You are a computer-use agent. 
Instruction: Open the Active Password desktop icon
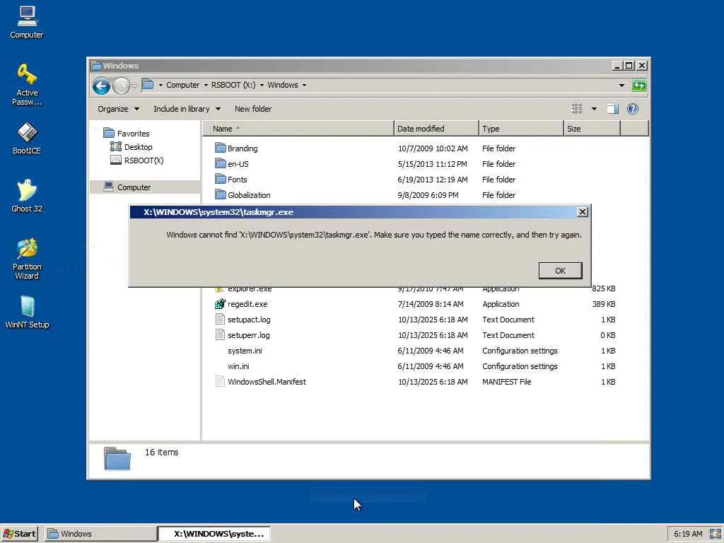point(27,76)
